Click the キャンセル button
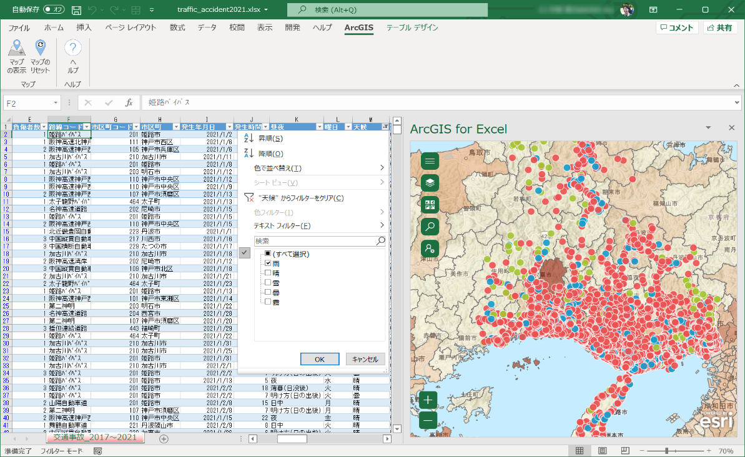The width and height of the screenshot is (745, 457). (365, 359)
